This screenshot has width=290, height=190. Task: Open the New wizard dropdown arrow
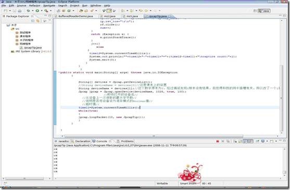point(10,11)
